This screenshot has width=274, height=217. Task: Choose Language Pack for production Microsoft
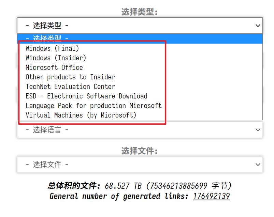(93, 106)
